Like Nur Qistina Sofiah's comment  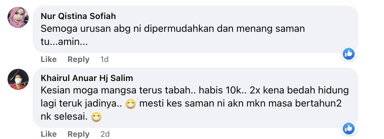point(48,59)
